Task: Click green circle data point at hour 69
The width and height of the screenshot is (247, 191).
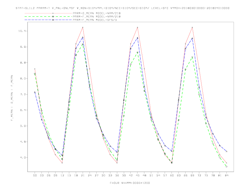Action: pos(192,57)
